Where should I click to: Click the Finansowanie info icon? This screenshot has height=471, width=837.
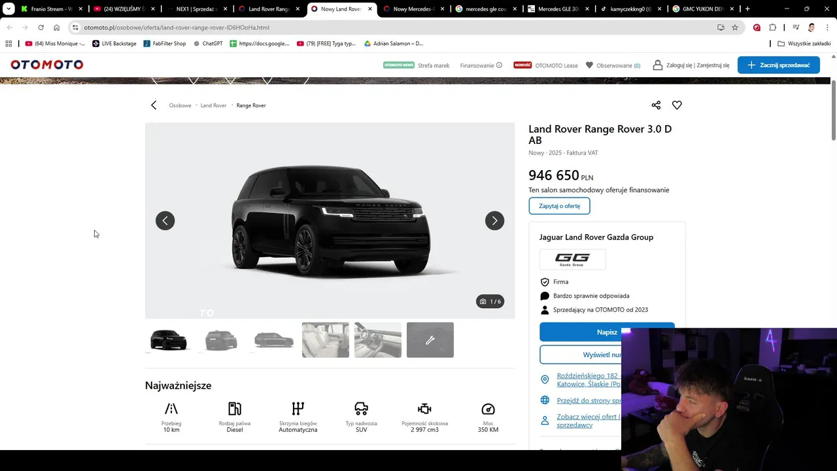tap(499, 65)
